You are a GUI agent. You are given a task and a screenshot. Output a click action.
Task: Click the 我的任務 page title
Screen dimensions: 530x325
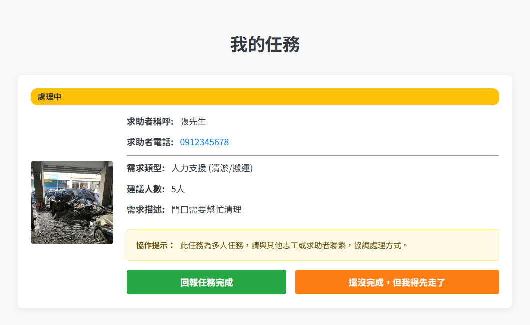265,44
